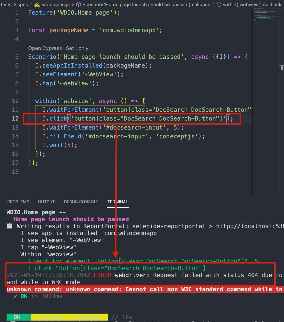
Task: Click I.seeAppIsInstalled call on line 6
Action: point(94,66)
